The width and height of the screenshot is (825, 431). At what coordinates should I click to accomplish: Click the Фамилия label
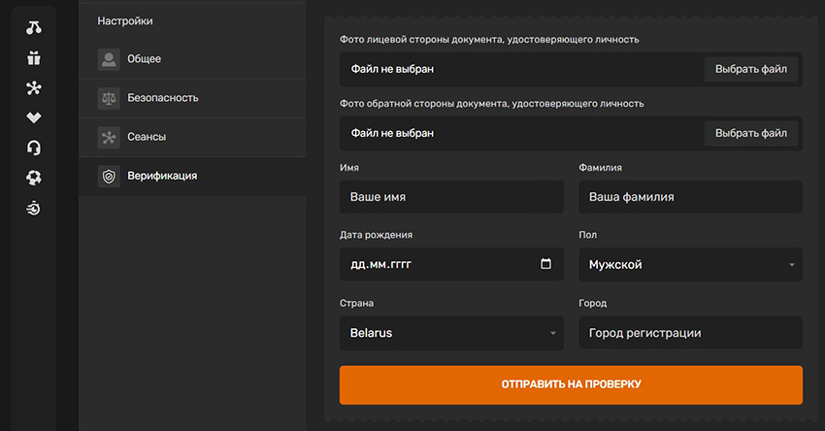point(601,167)
